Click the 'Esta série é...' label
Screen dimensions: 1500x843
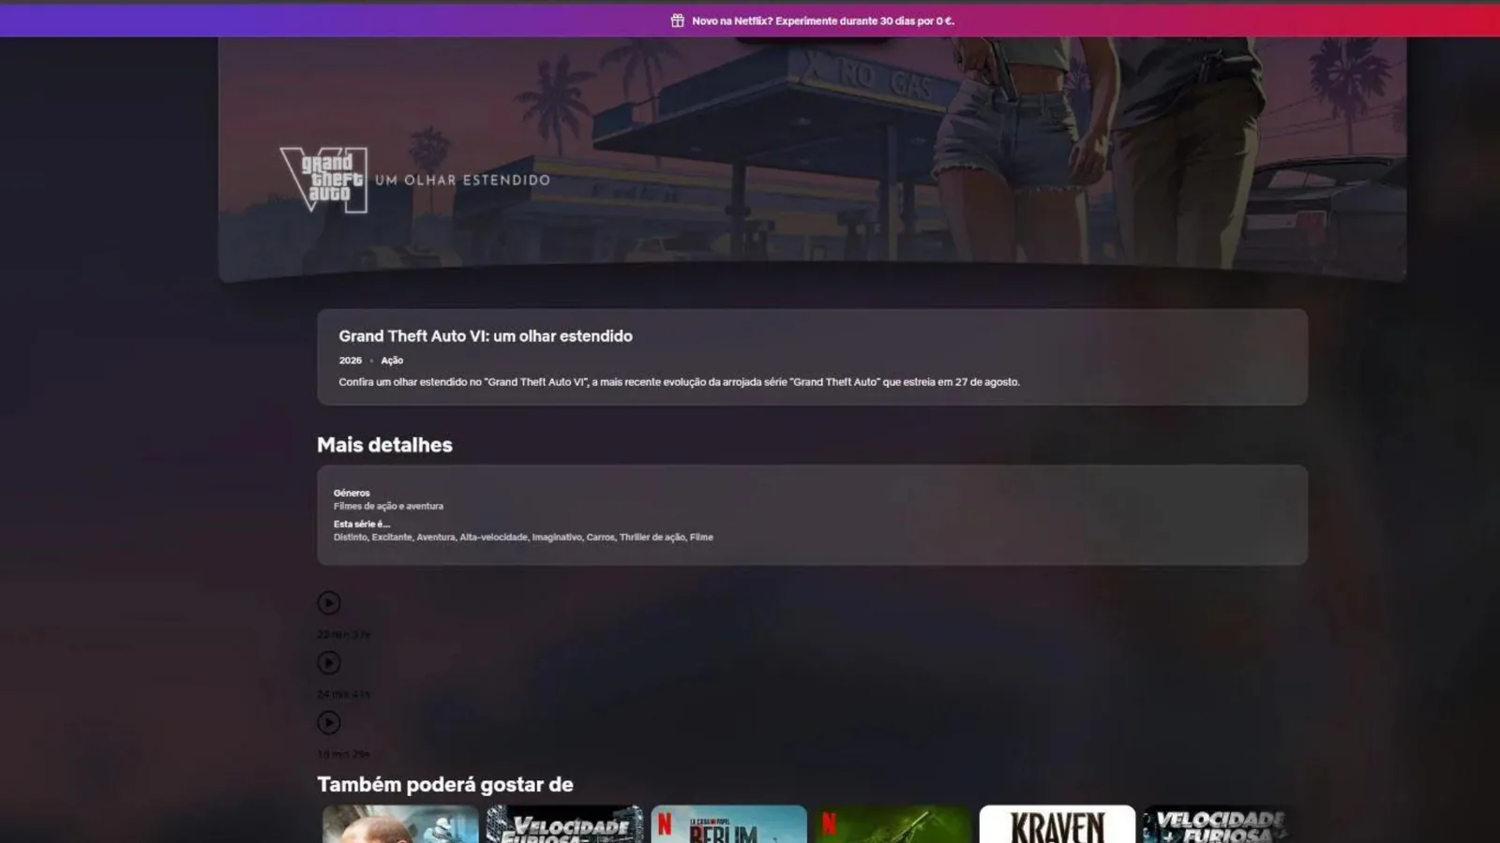pyautogui.click(x=362, y=524)
